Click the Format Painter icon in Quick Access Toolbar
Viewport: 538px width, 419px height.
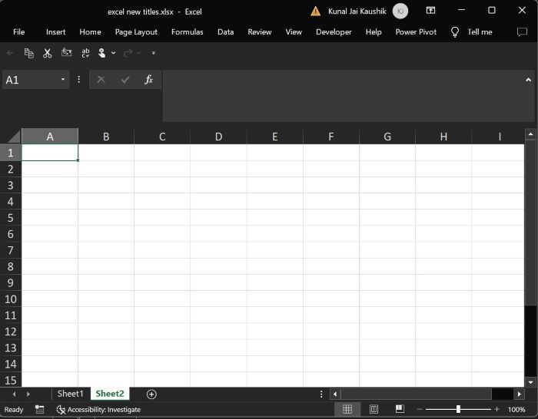[66, 52]
